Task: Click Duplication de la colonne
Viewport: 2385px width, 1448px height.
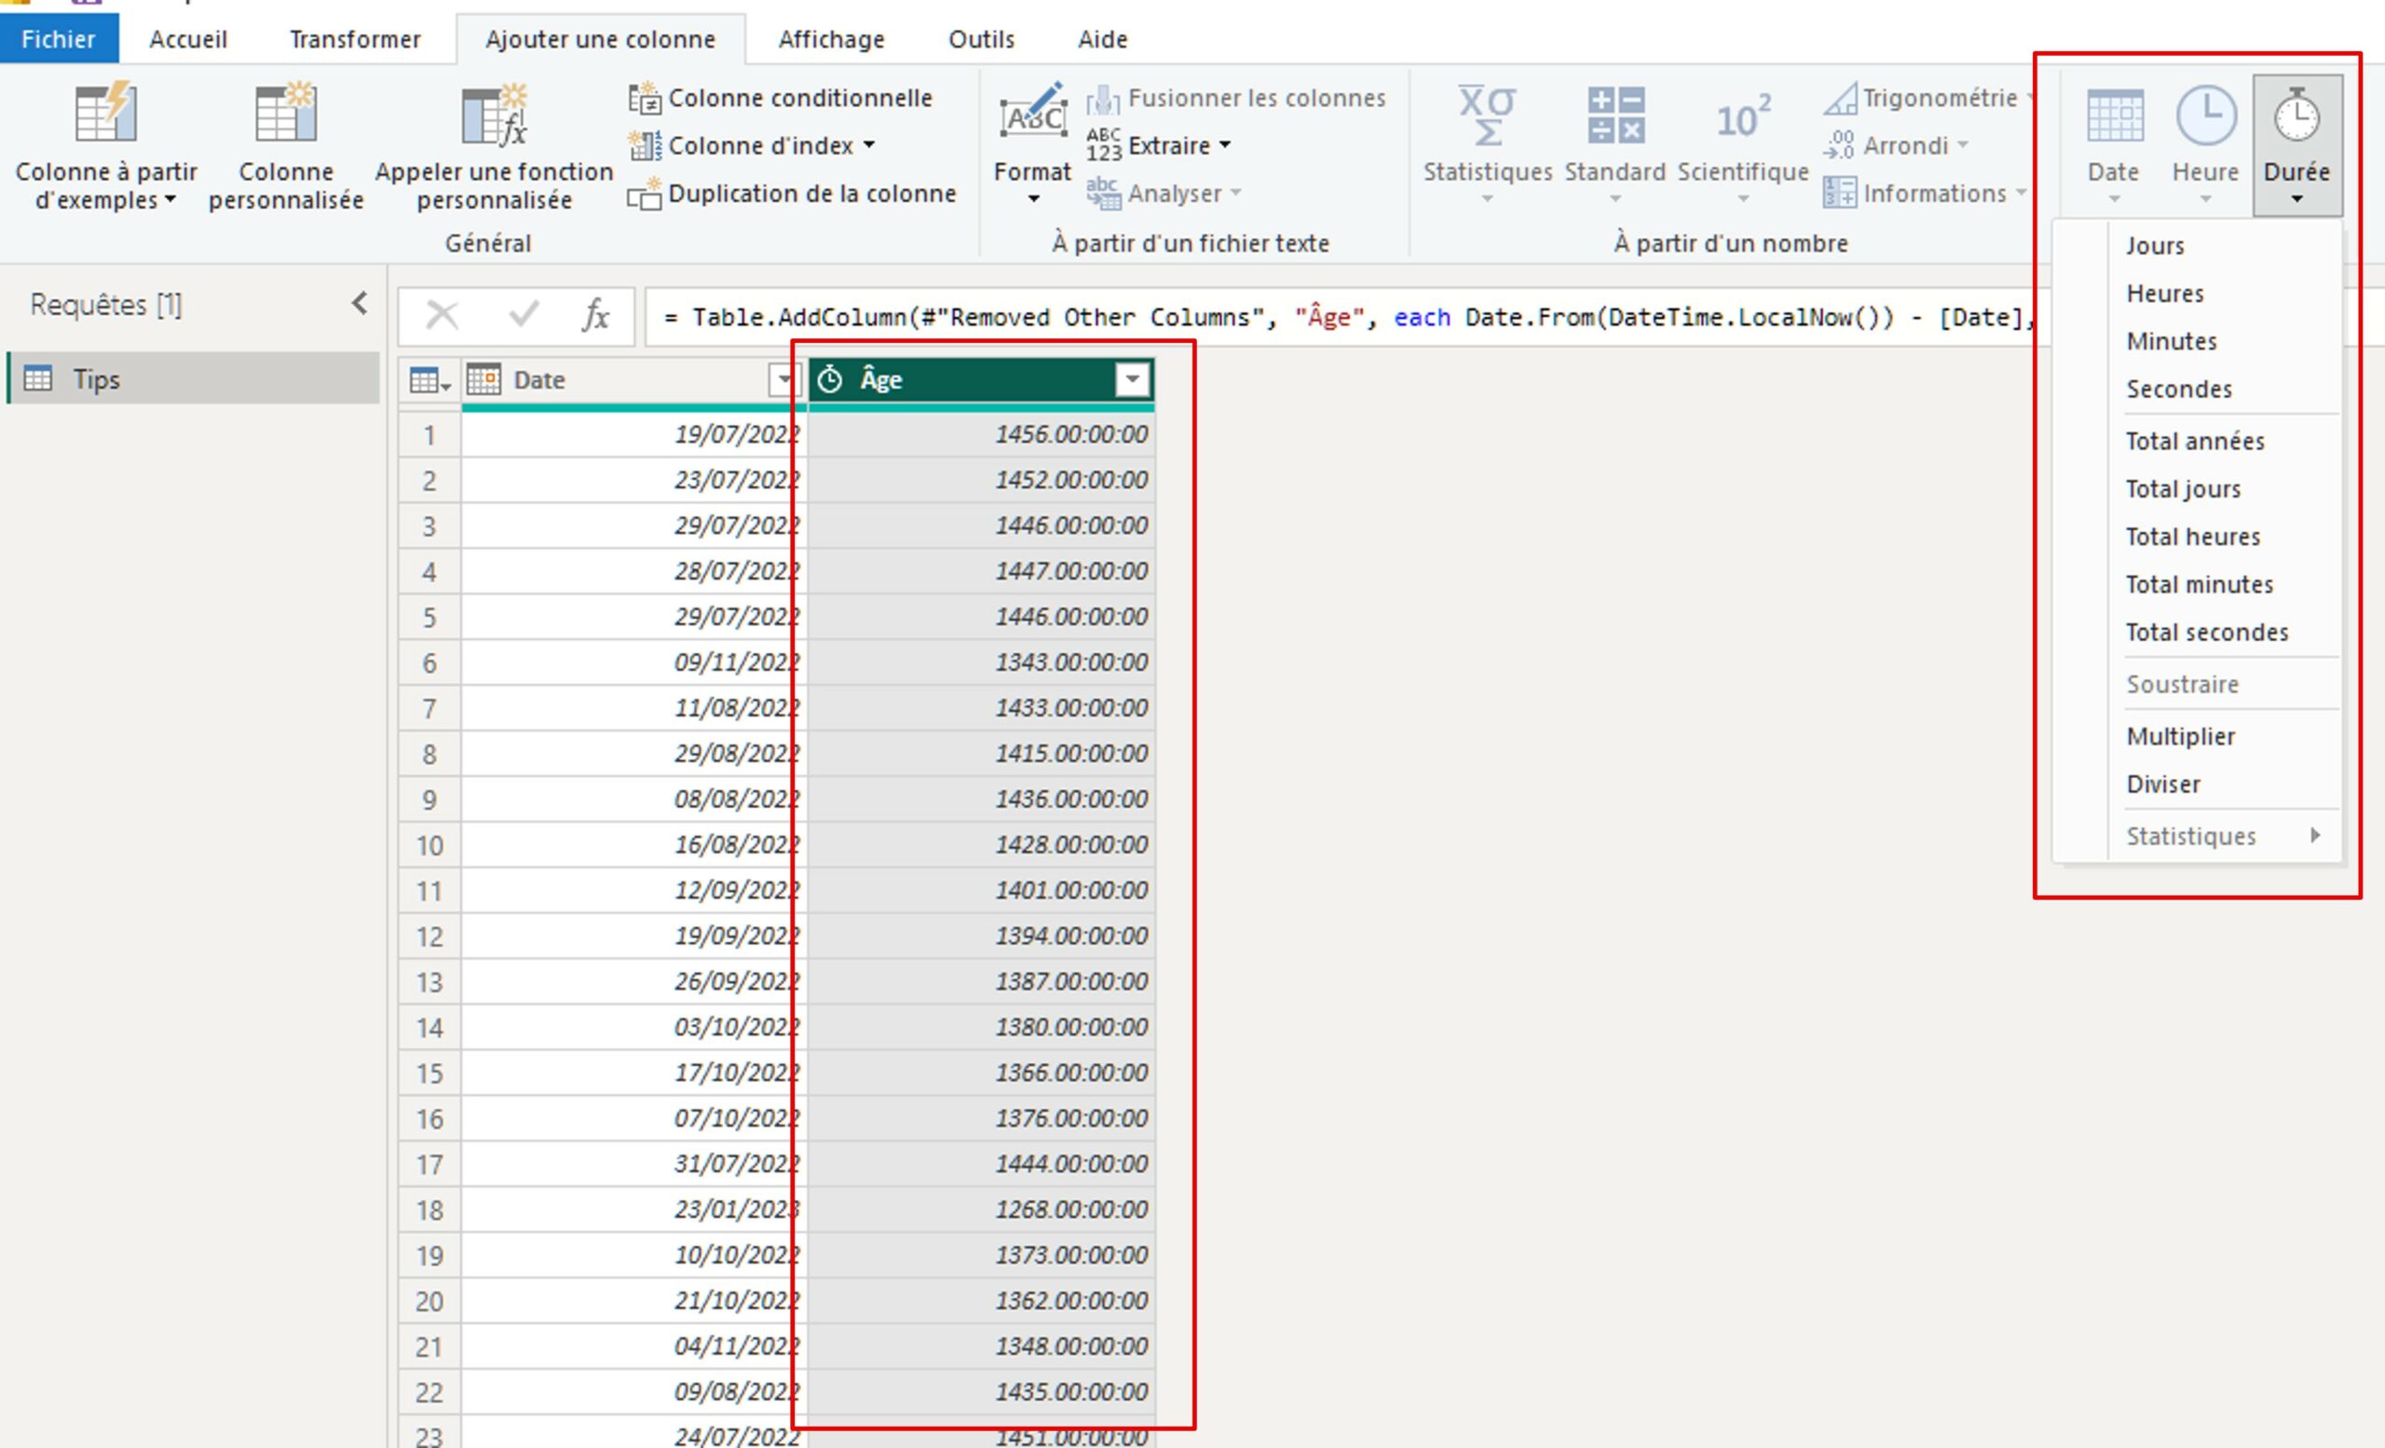Action: (792, 194)
